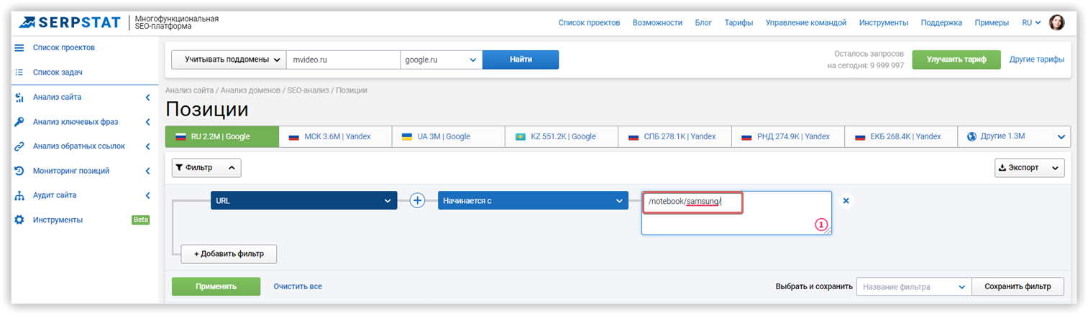The height and width of the screenshot is (315, 1088).
Task: Select RU 2.2M Google tab
Action: pyautogui.click(x=221, y=136)
